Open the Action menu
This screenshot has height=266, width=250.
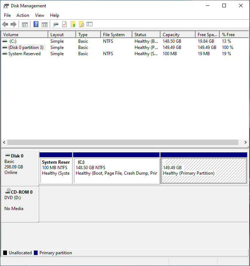click(23, 15)
